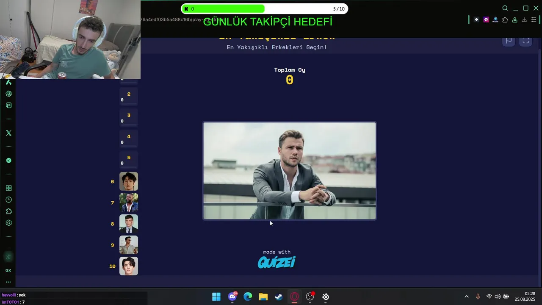Open browsing history clock icon
The image size is (542, 305).
tap(8, 200)
